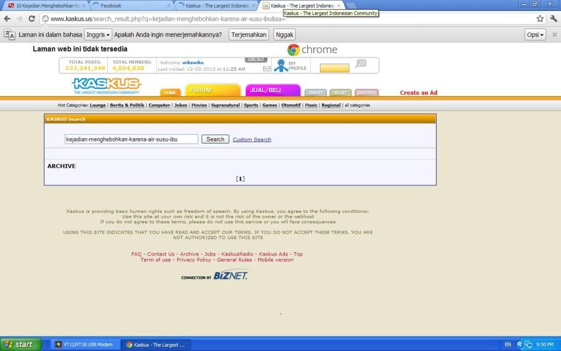This screenshot has width=561, height=351.
Task: Open the Movies category link
Action: click(x=199, y=105)
